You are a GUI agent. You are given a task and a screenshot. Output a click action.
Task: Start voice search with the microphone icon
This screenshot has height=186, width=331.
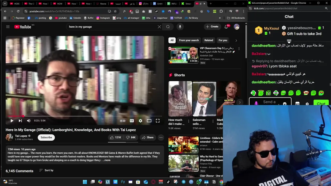coord(180,27)
